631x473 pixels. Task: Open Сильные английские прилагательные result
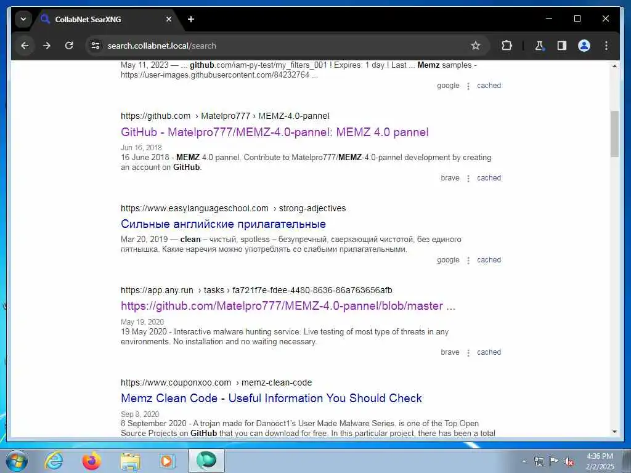click(223, 224)
